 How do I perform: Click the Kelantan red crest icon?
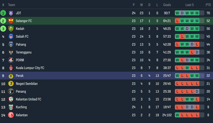coord(11,115)
